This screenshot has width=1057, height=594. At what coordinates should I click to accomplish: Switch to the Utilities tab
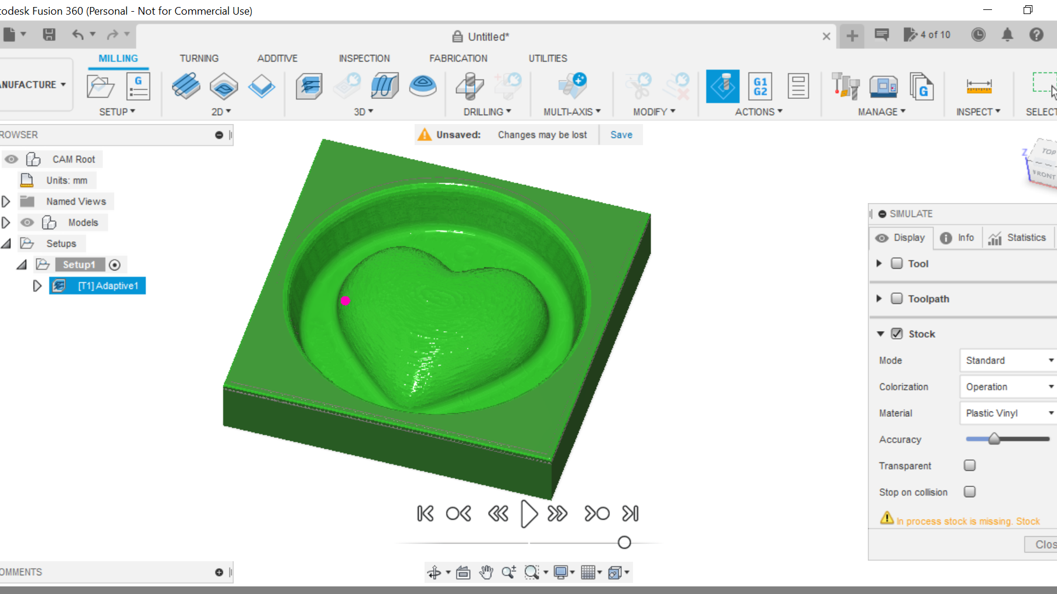pyautogui.click(x=548, y=59)
